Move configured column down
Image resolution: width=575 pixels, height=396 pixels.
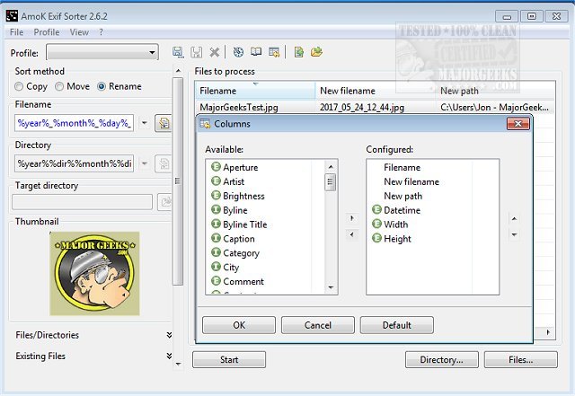pyautogui.click(x=514, y=234)
